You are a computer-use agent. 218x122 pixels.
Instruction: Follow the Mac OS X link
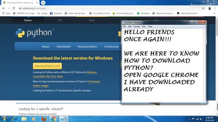(x=51, y=76)
